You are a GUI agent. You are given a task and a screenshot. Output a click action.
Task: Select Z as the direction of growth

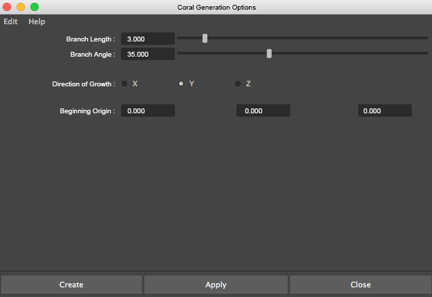tap(238, 84)
